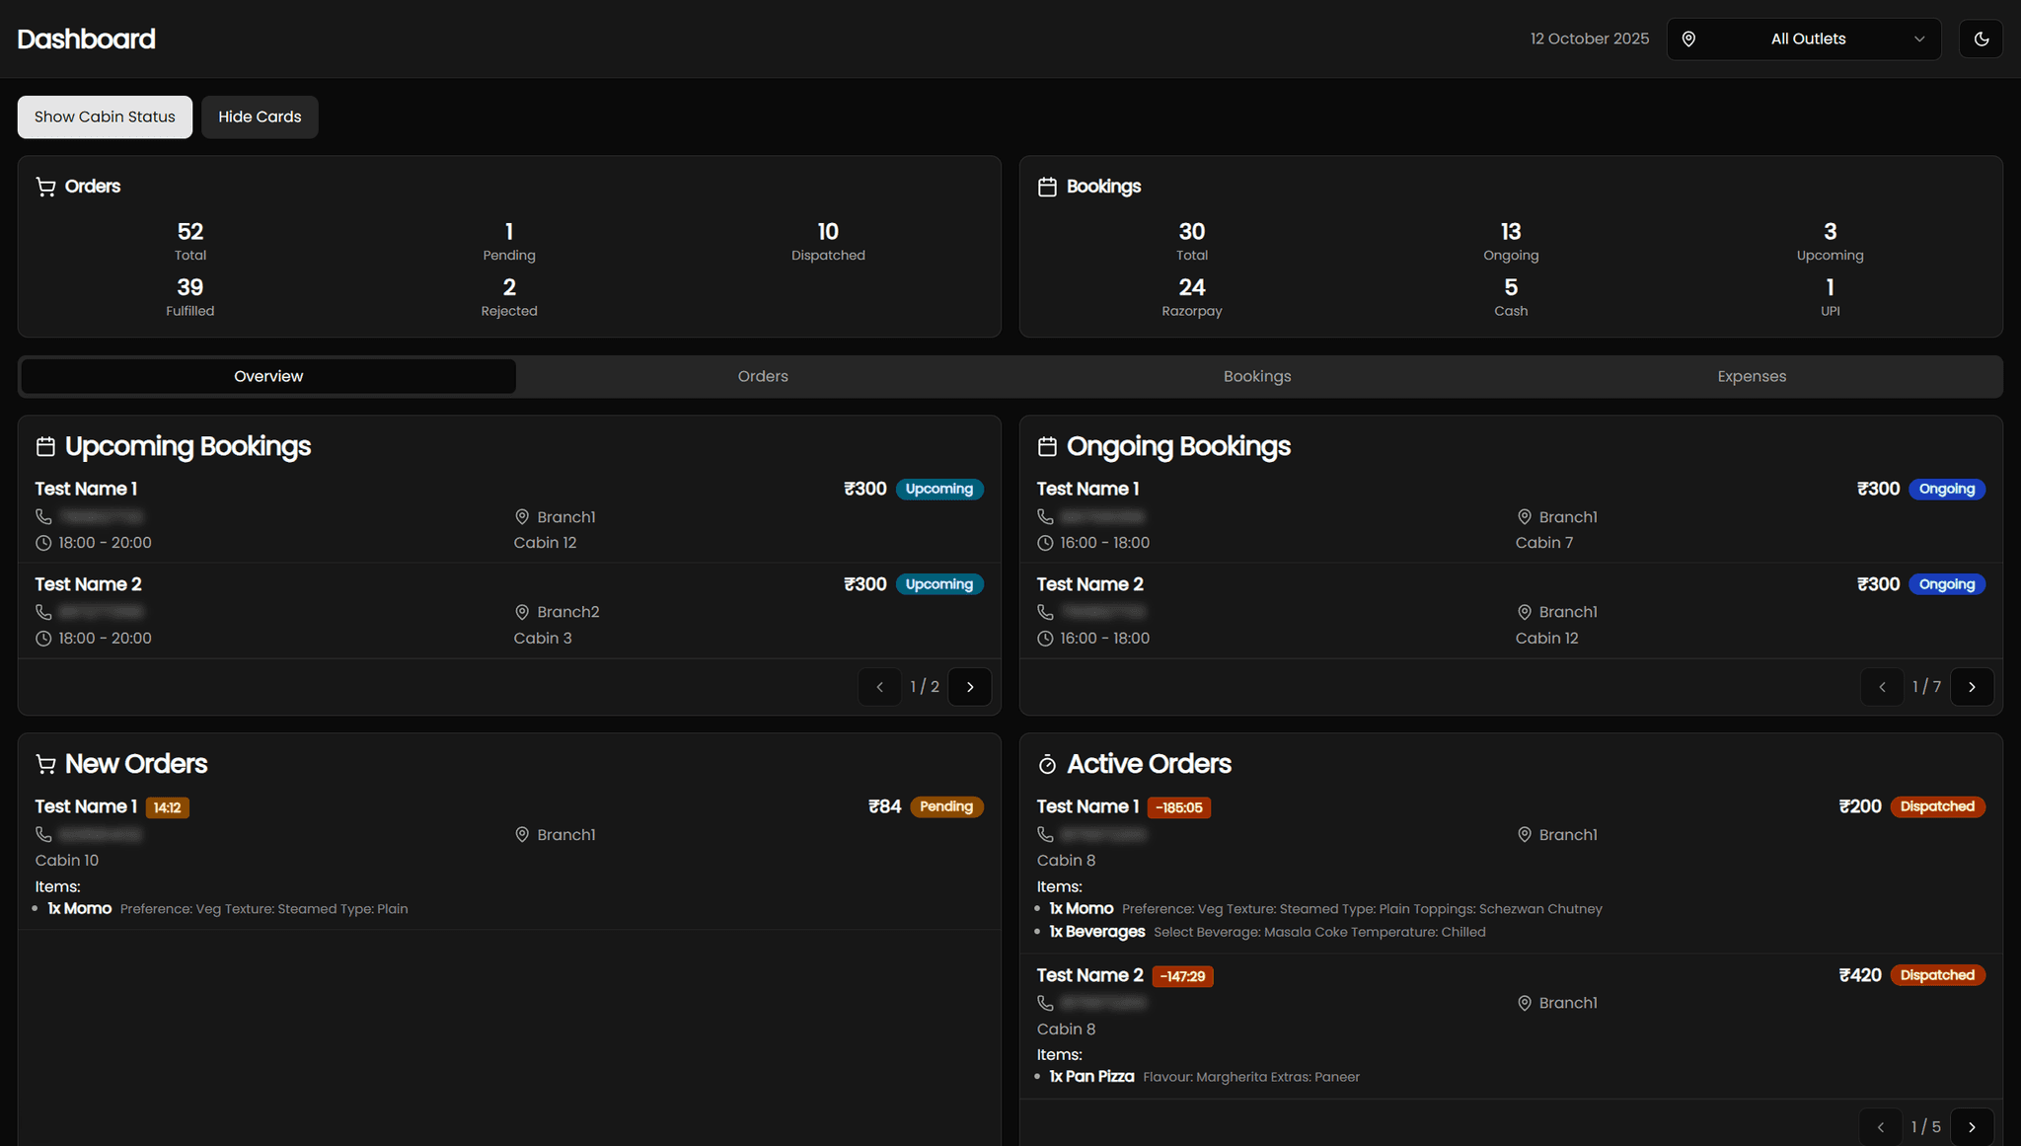
Task: Open the Expenses tab
Action: [1751, 376]
